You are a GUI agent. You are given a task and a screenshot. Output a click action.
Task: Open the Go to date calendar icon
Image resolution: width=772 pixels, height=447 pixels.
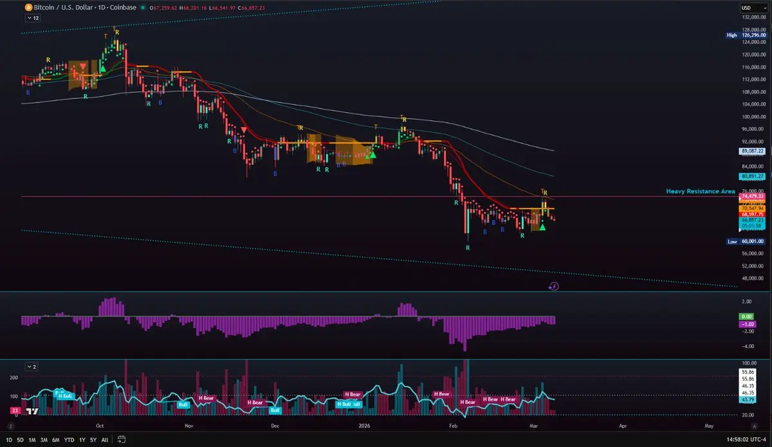coord(122,440)
